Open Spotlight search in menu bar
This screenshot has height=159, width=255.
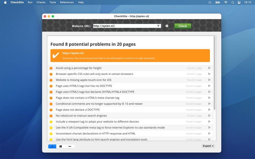click(x=233, y=2)
